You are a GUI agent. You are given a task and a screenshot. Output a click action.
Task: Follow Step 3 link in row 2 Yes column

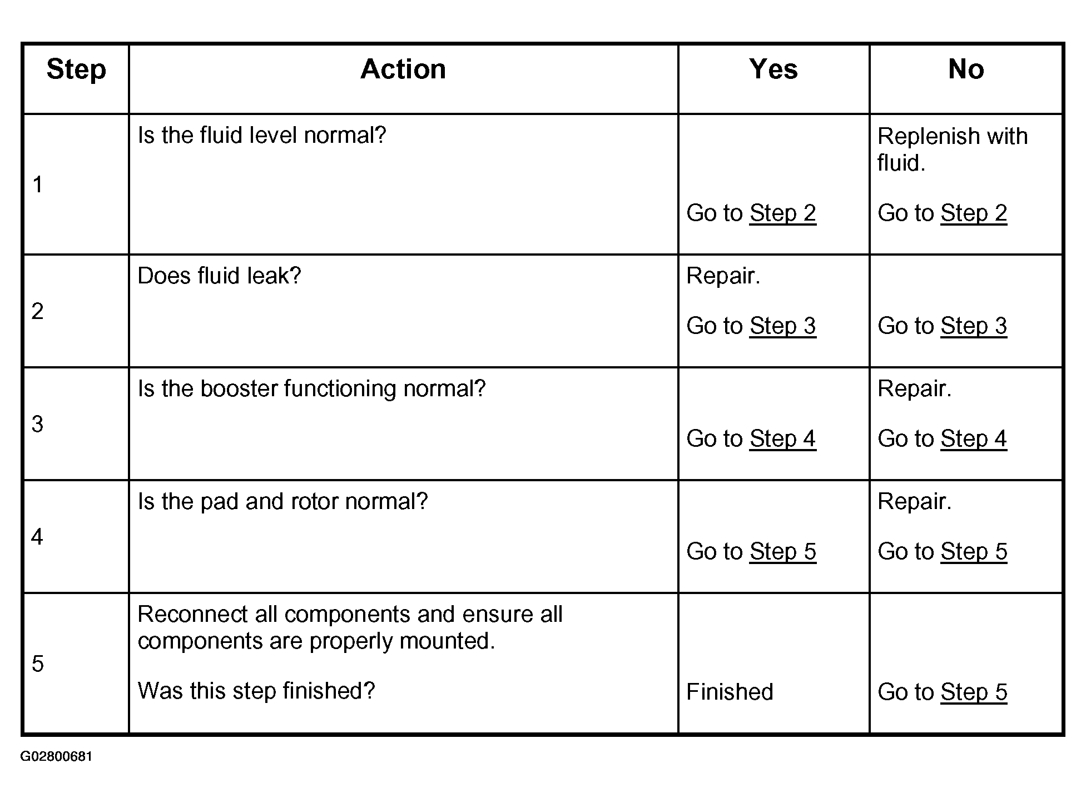tap(782, 326)
